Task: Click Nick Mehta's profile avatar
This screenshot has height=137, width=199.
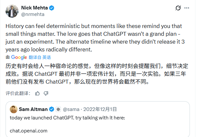Action: pyautogui.click(x=12, y=11)
